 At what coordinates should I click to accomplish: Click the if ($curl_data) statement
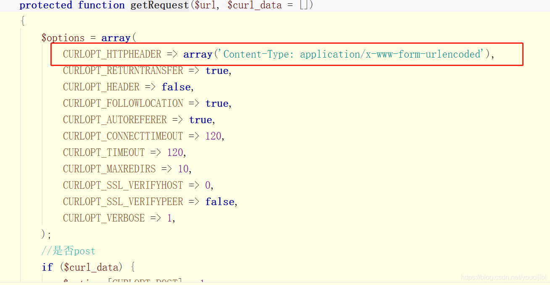point(88,267)
